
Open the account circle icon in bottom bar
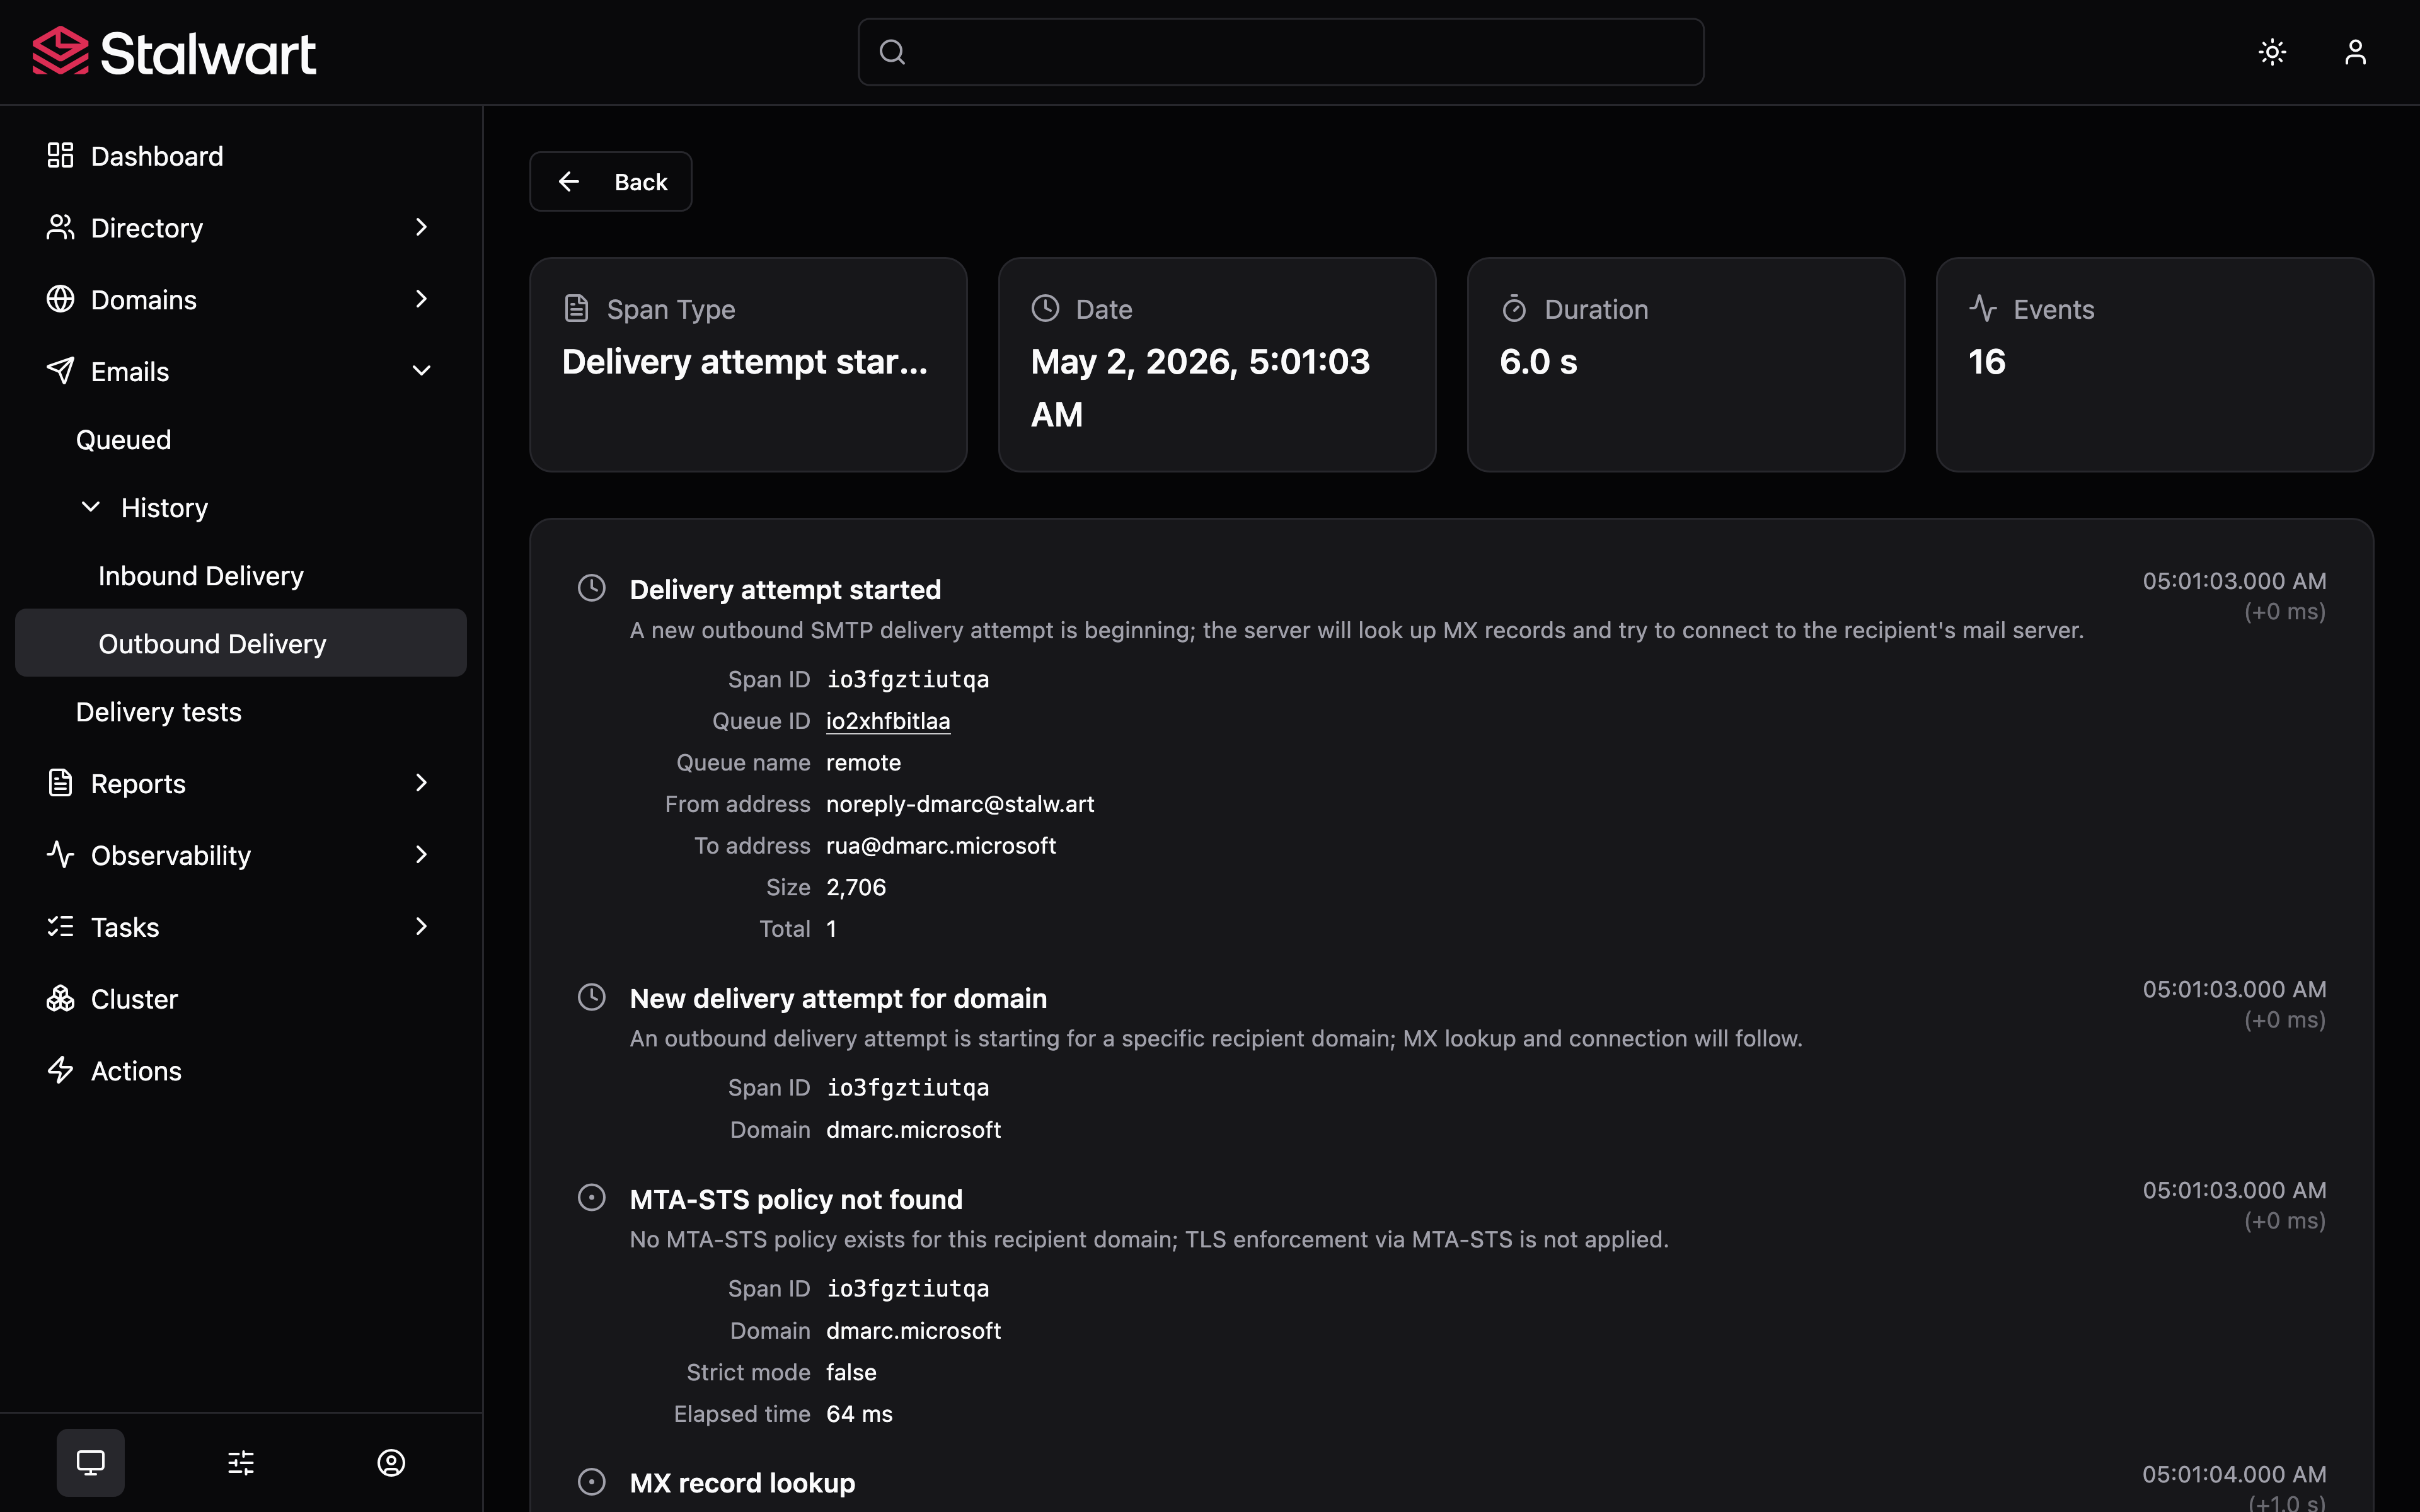391,1463
